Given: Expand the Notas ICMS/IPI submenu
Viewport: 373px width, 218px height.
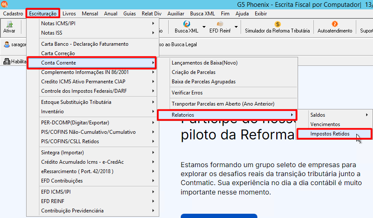Looking at the screenshot, I should 153,23.
